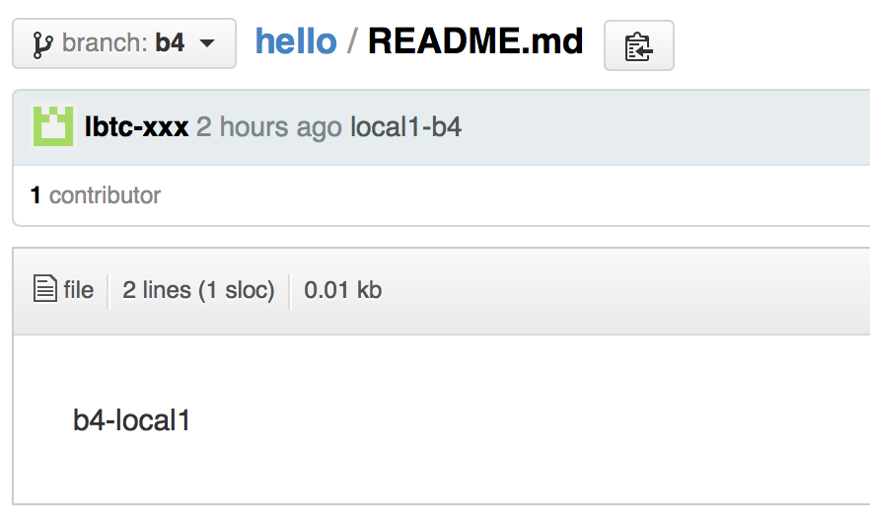Click the file document icon
This screenshot has width=870, height=527.
tap(45, 288)
